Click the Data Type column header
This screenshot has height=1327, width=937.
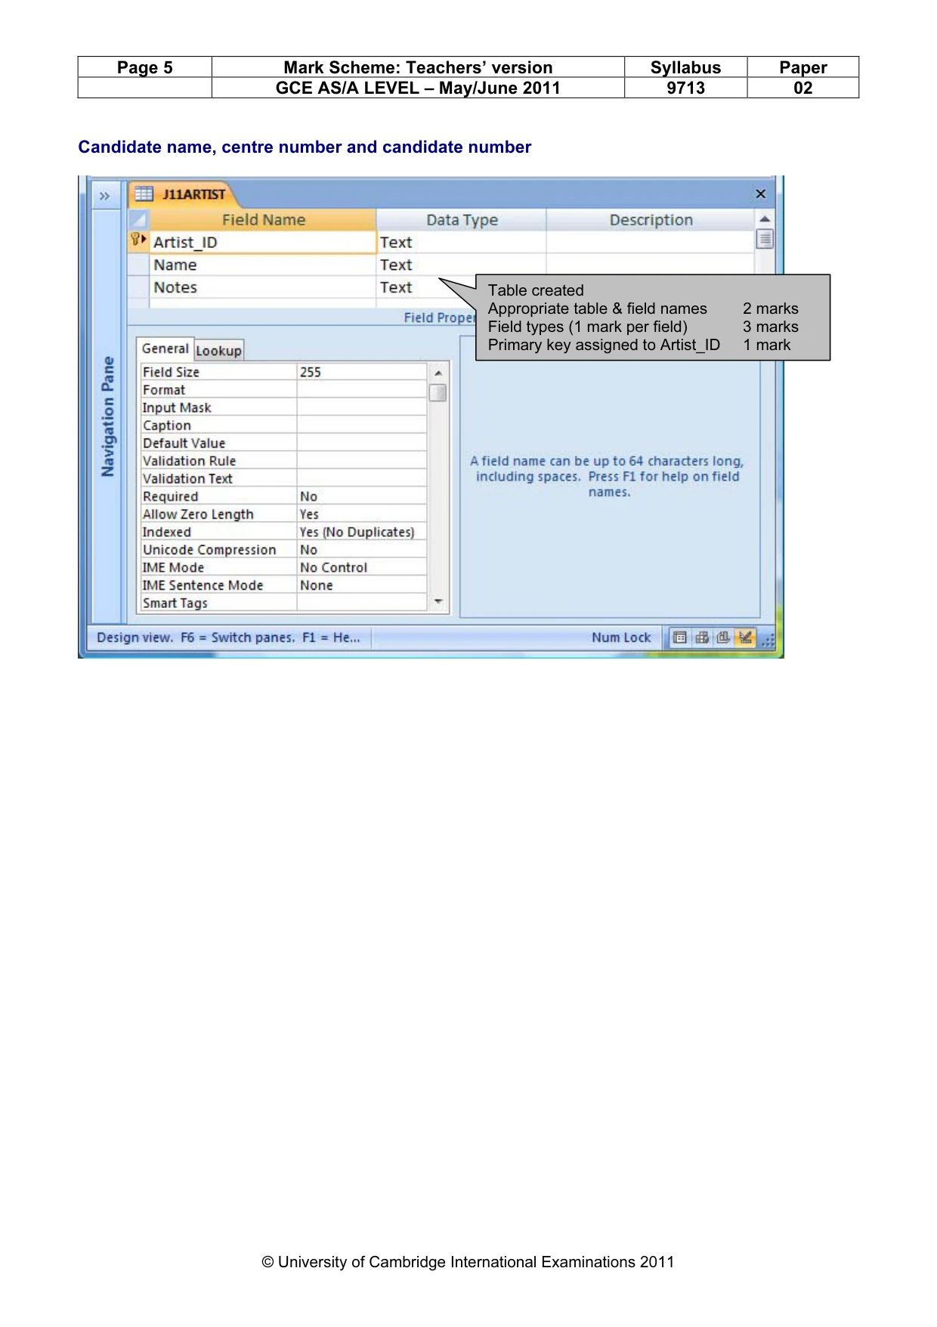(462, 220)
